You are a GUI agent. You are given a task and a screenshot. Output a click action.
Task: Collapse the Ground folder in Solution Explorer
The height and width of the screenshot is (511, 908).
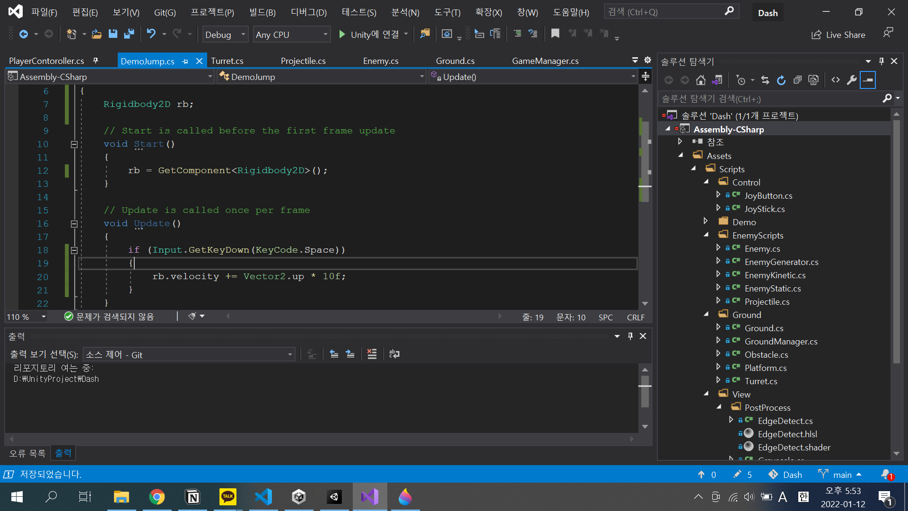(706, 314)
